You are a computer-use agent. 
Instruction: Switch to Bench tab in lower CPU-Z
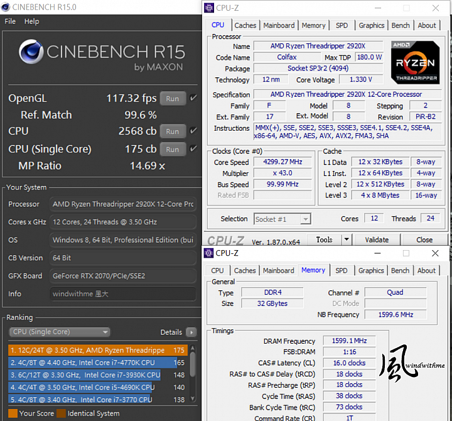[400, 271]
